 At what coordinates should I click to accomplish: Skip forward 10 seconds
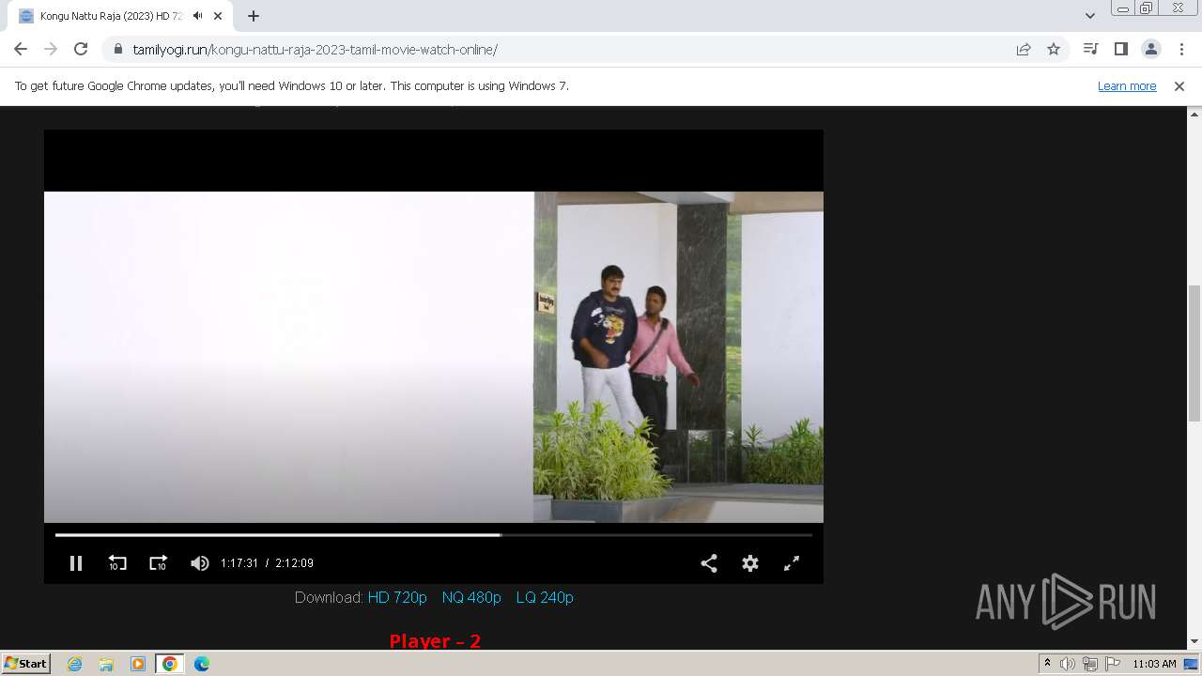pyautogui.click(x=158, y=563)
